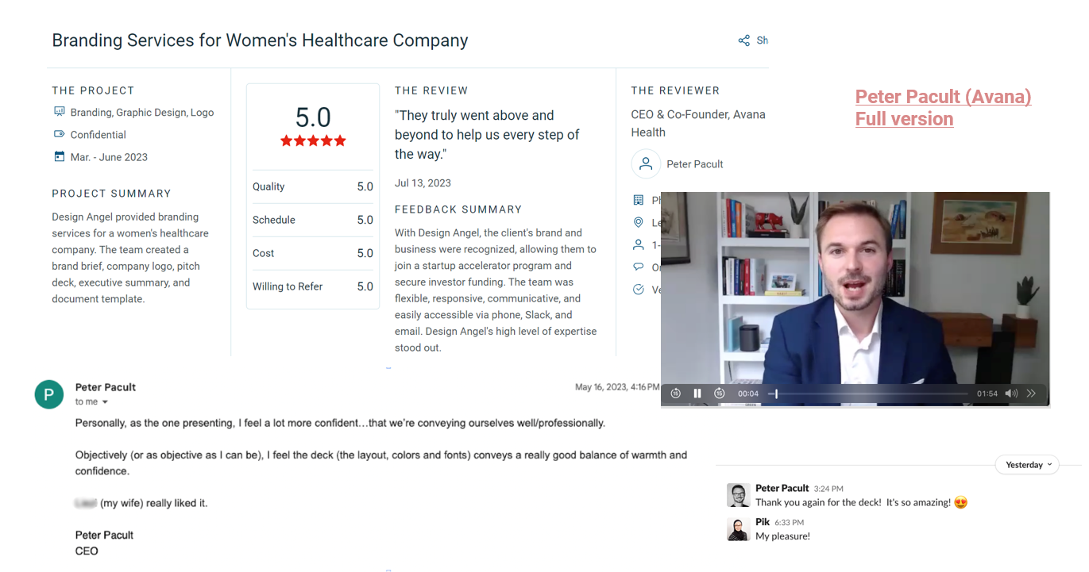
Task: Open the Yesterday date dropdown in the chat
Action: tap(1027, 465)
